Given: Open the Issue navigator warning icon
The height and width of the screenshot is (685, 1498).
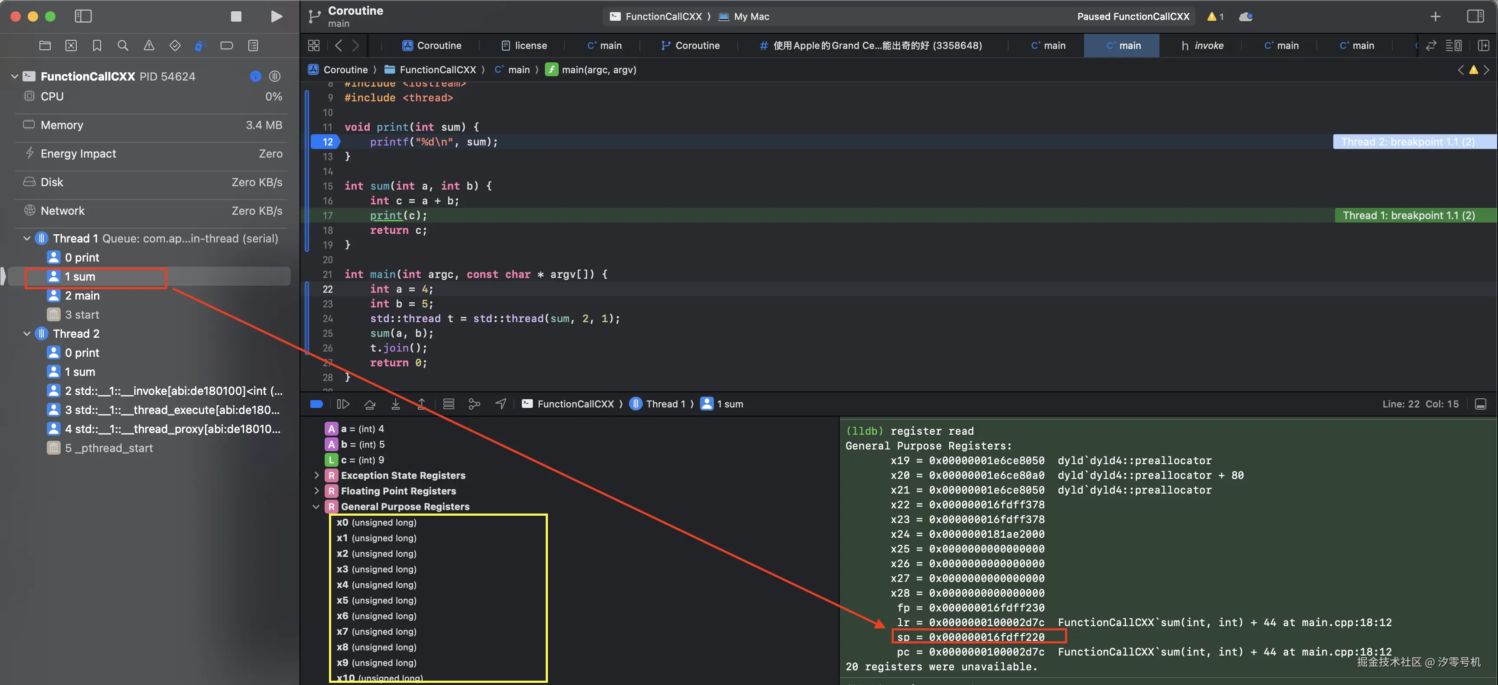Looking at the screenshot, I should pyautogui.click(x=149, y=45).
